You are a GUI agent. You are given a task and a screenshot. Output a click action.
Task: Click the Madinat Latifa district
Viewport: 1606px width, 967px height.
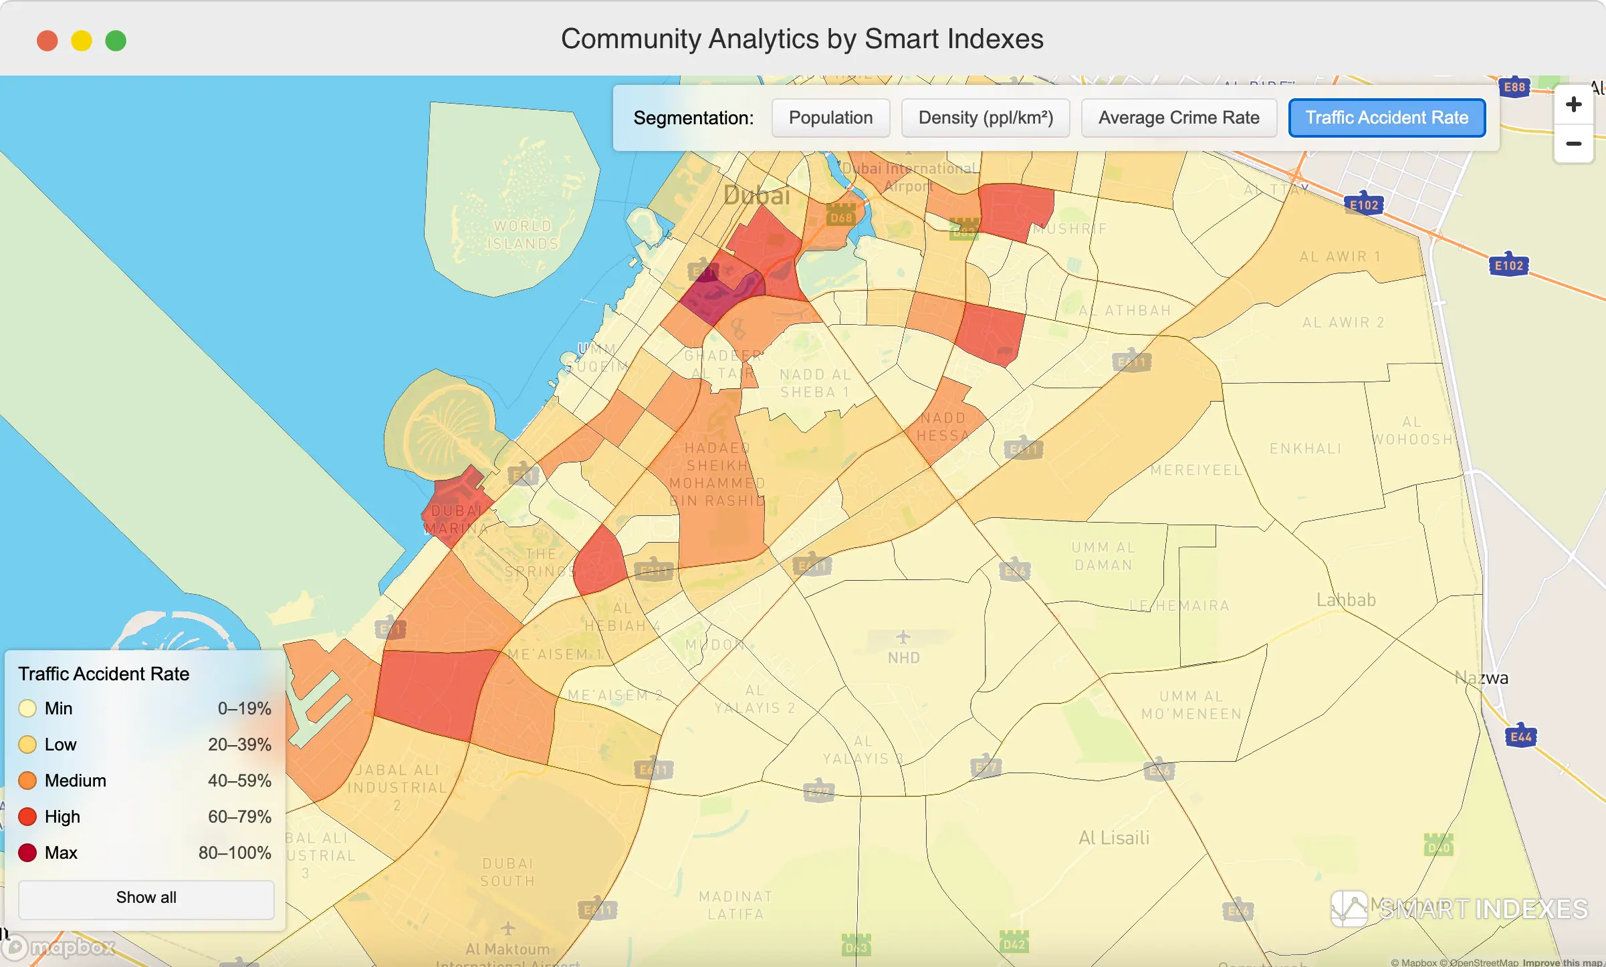coord(735,905)
